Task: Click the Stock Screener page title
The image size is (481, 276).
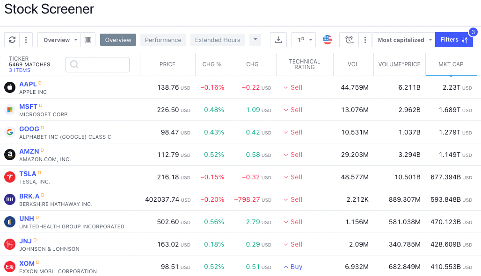Action: tap(49, 9)
